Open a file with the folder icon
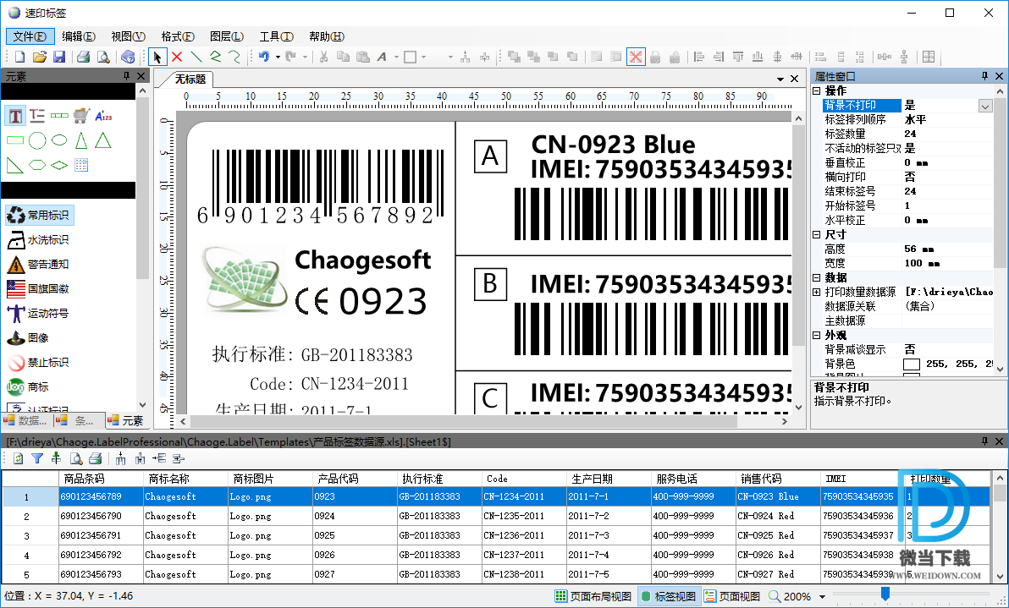Image resolution: width=1009 pixels, height=608 pixels. [40, 58]
